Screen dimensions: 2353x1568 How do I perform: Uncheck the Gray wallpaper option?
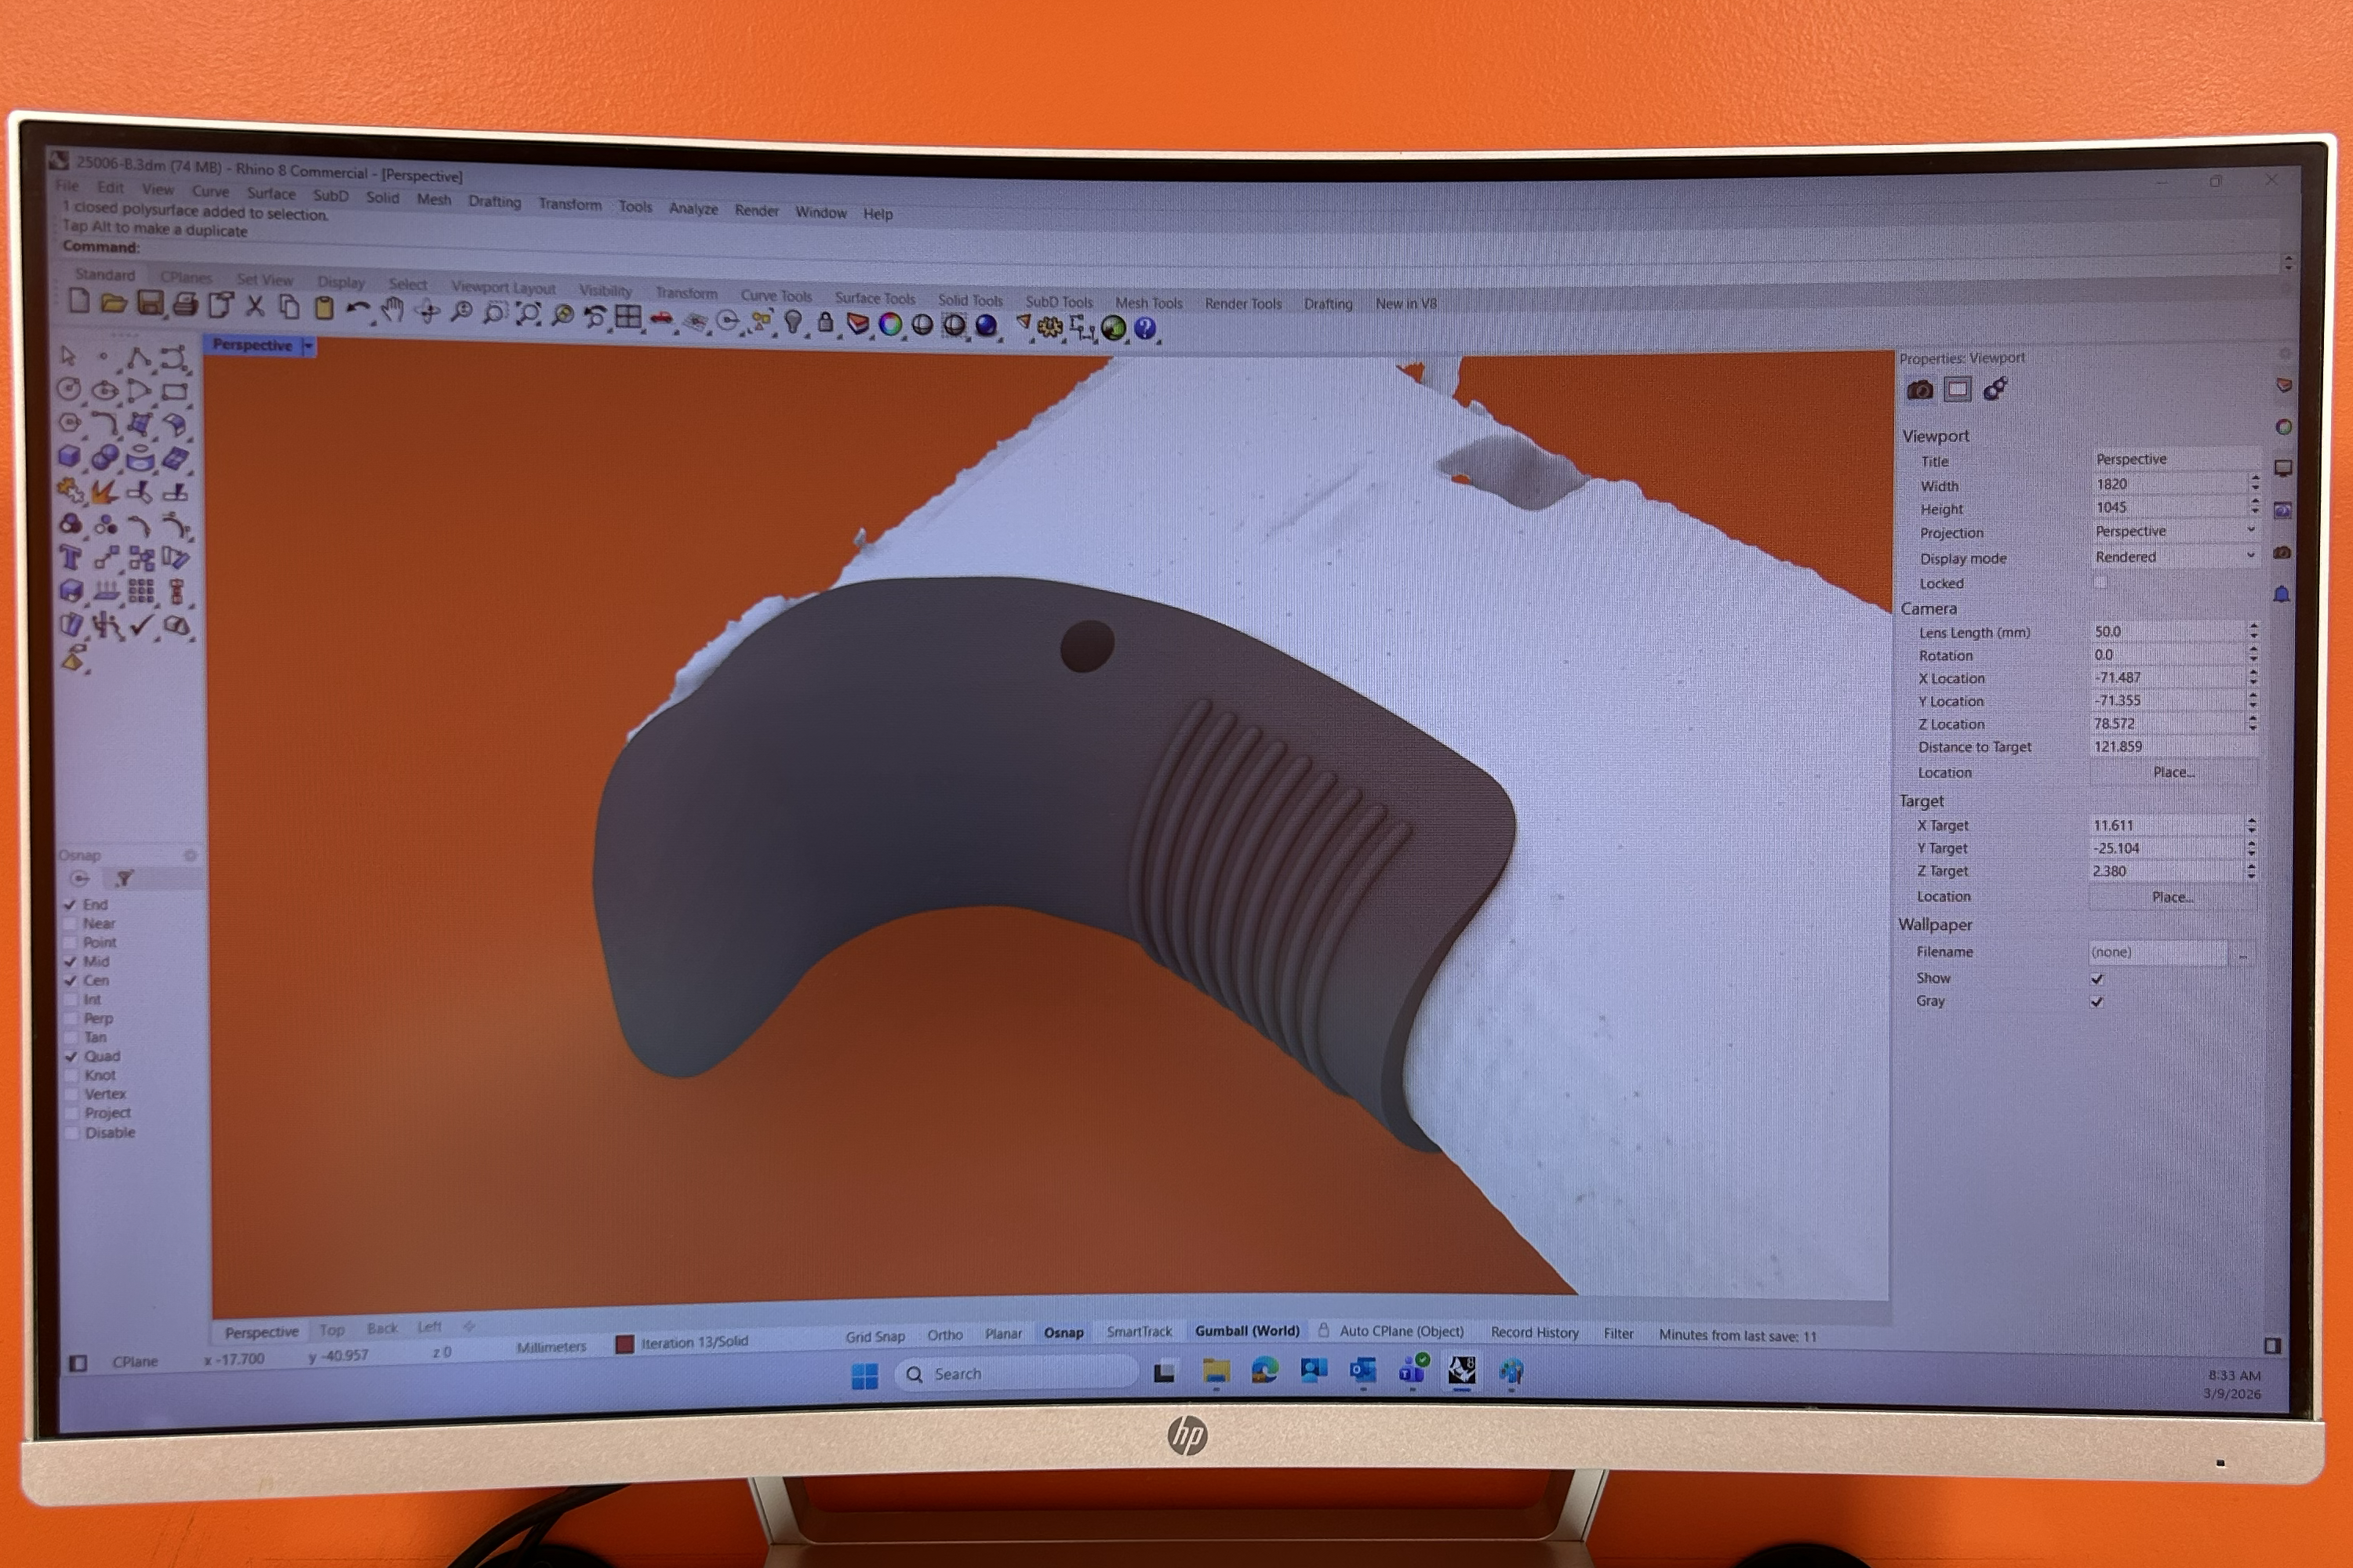pos(2098,1001)
